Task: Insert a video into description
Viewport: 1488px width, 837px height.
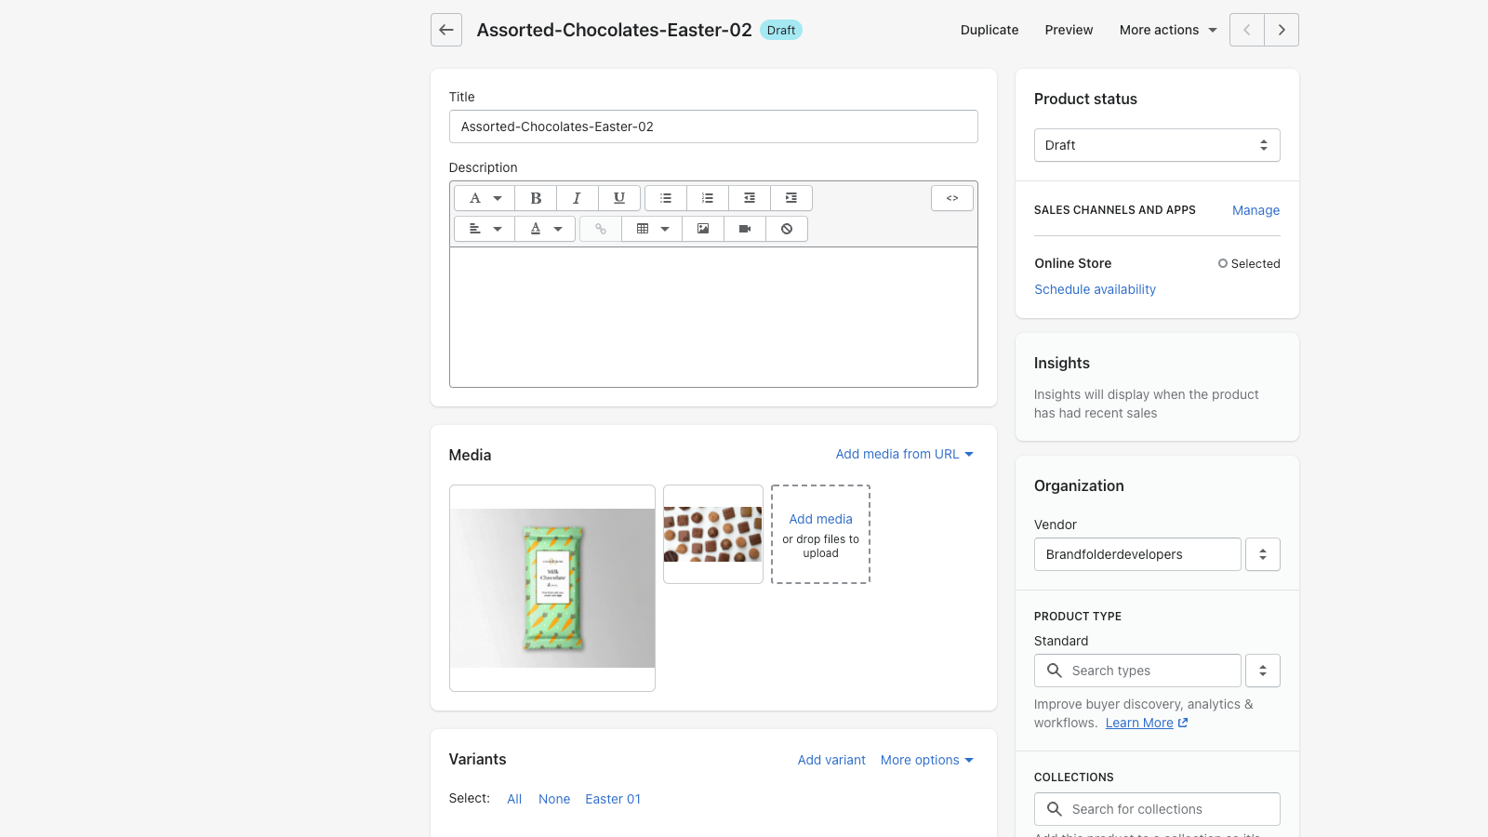Action: (x=745, y=229)
